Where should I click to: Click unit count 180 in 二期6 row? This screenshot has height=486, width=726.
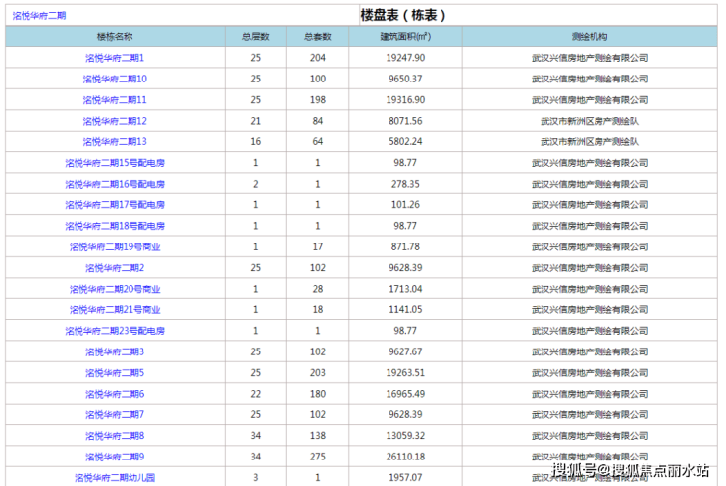[x=318, y=394]
